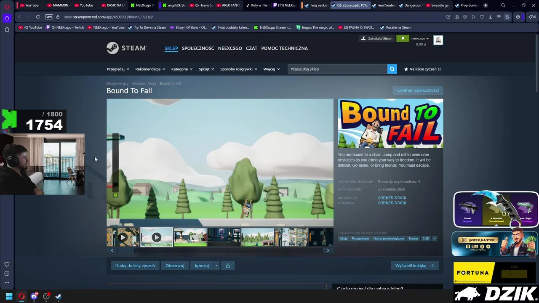Click Wyświetl kolejkę button
Image resolution: width=539 pixels, height=303 pixels.
point(415,266)
